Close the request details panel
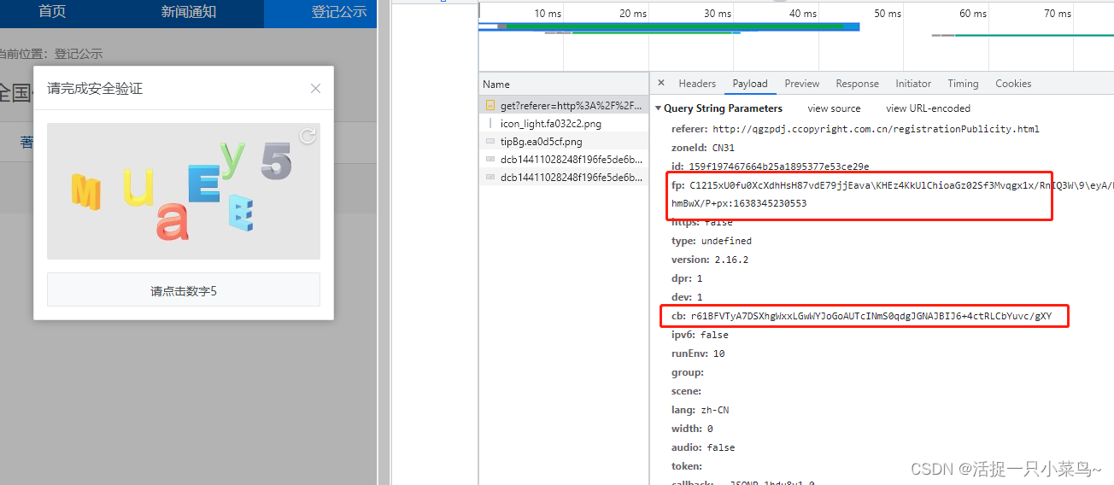The height and width of the screenshot is (485, 1114). [x=661, y=84]
